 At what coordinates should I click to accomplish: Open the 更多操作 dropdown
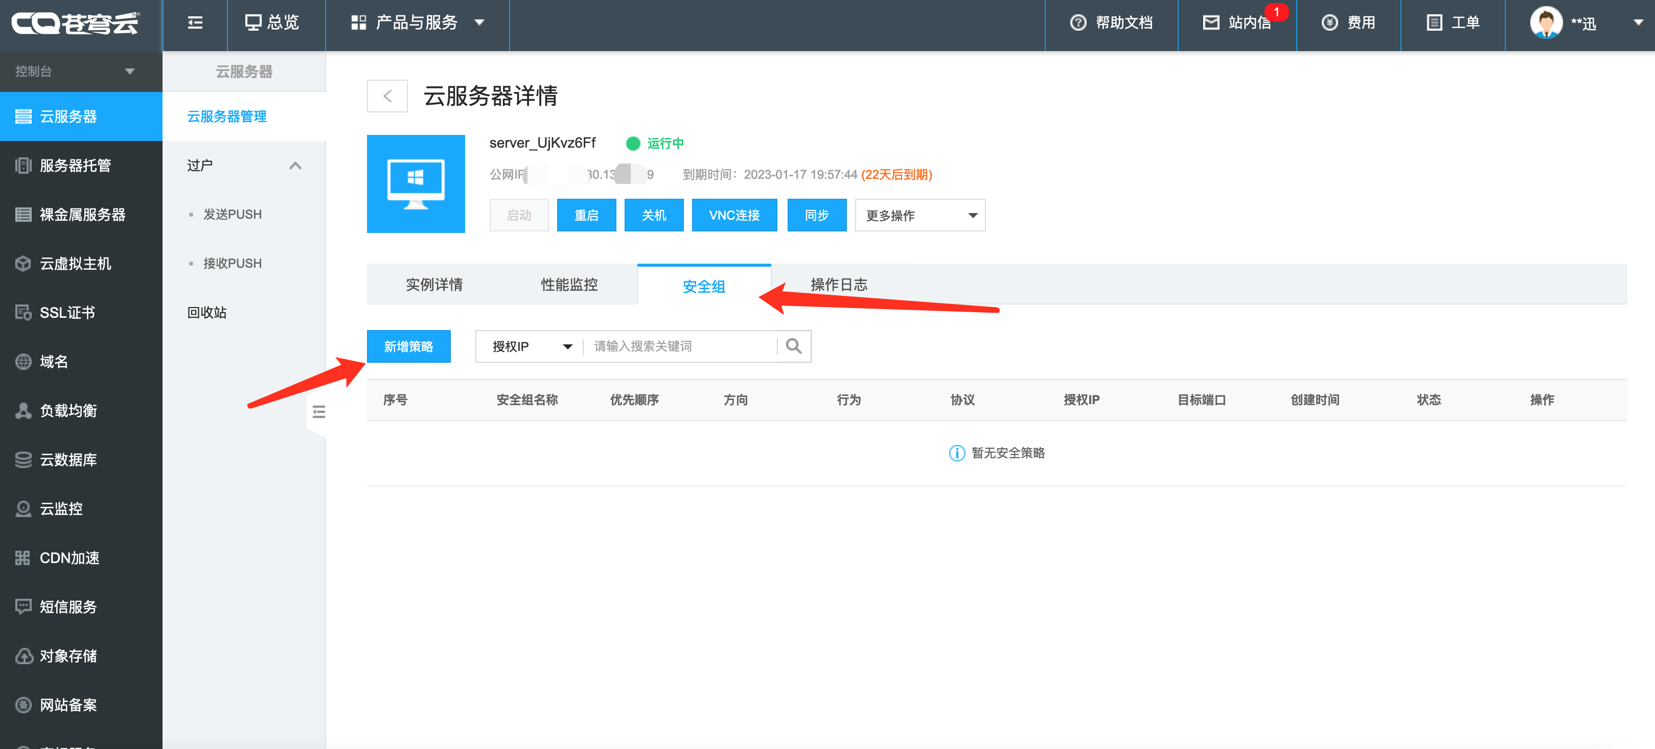(x=920, y=215)
